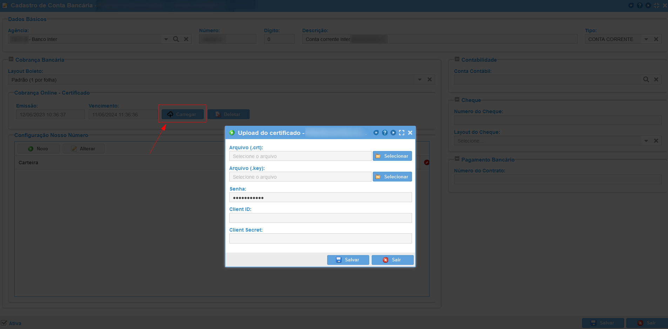668x329 pixels.
Task: Click the play arrow icon in upload dialog header
Action: 393,133
